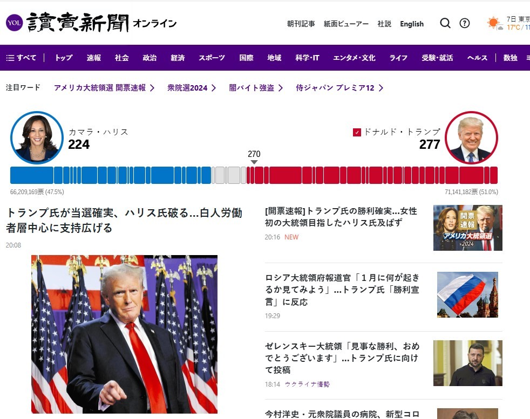Open the 紙面ビューアー link
530x419 pixels.
coord(346,24)
